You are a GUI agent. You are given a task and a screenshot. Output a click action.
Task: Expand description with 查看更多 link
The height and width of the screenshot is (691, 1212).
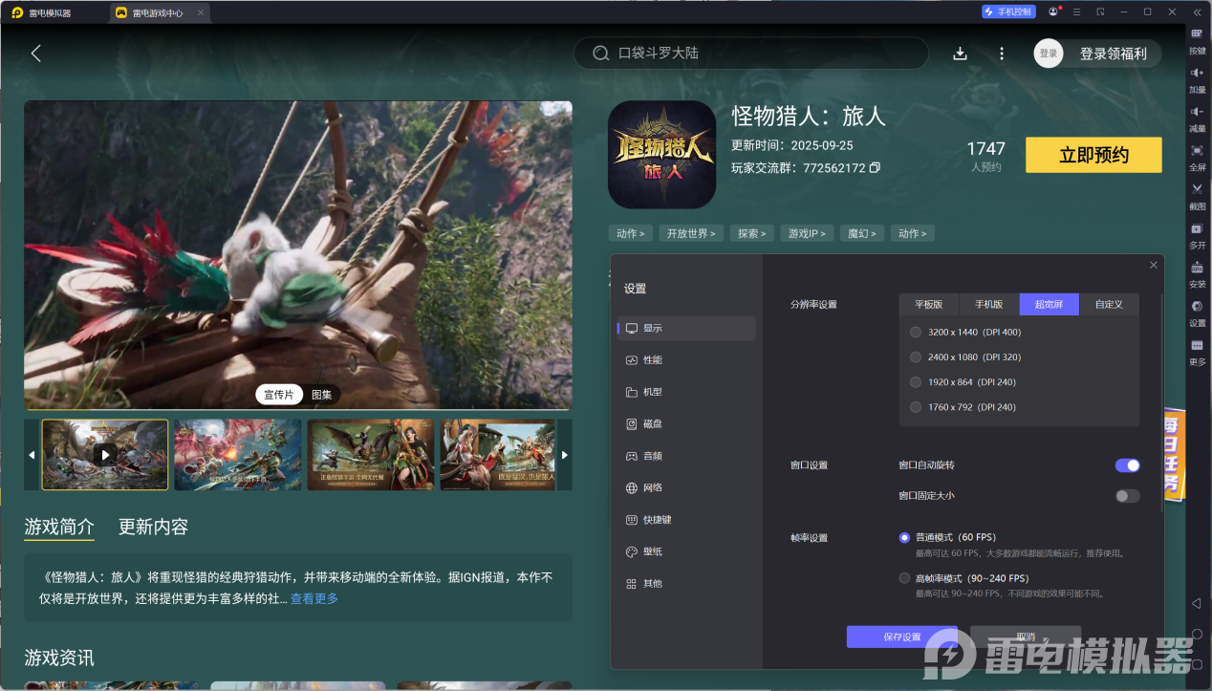314,598
